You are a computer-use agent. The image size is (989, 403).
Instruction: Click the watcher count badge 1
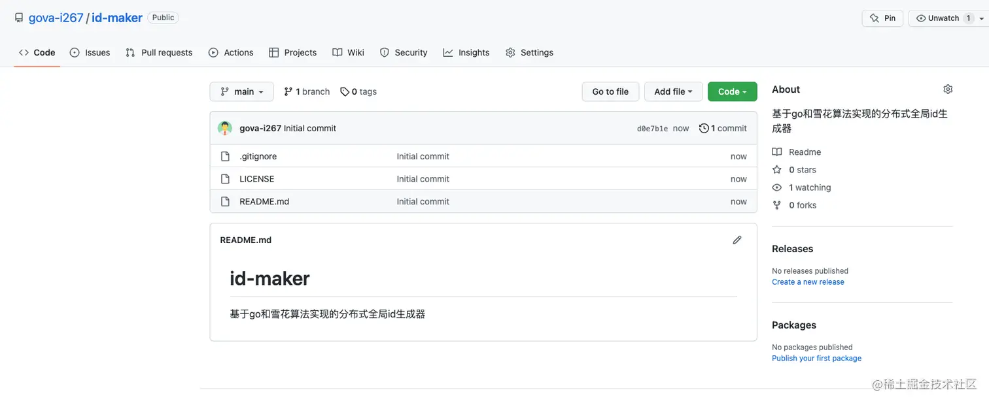click(x=969, y=18)
